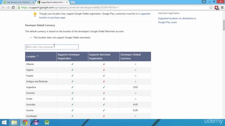The height and width of the screenshot is (126, 225).
Task: Select the Algeria row location cell
Action: click(41, 70)
